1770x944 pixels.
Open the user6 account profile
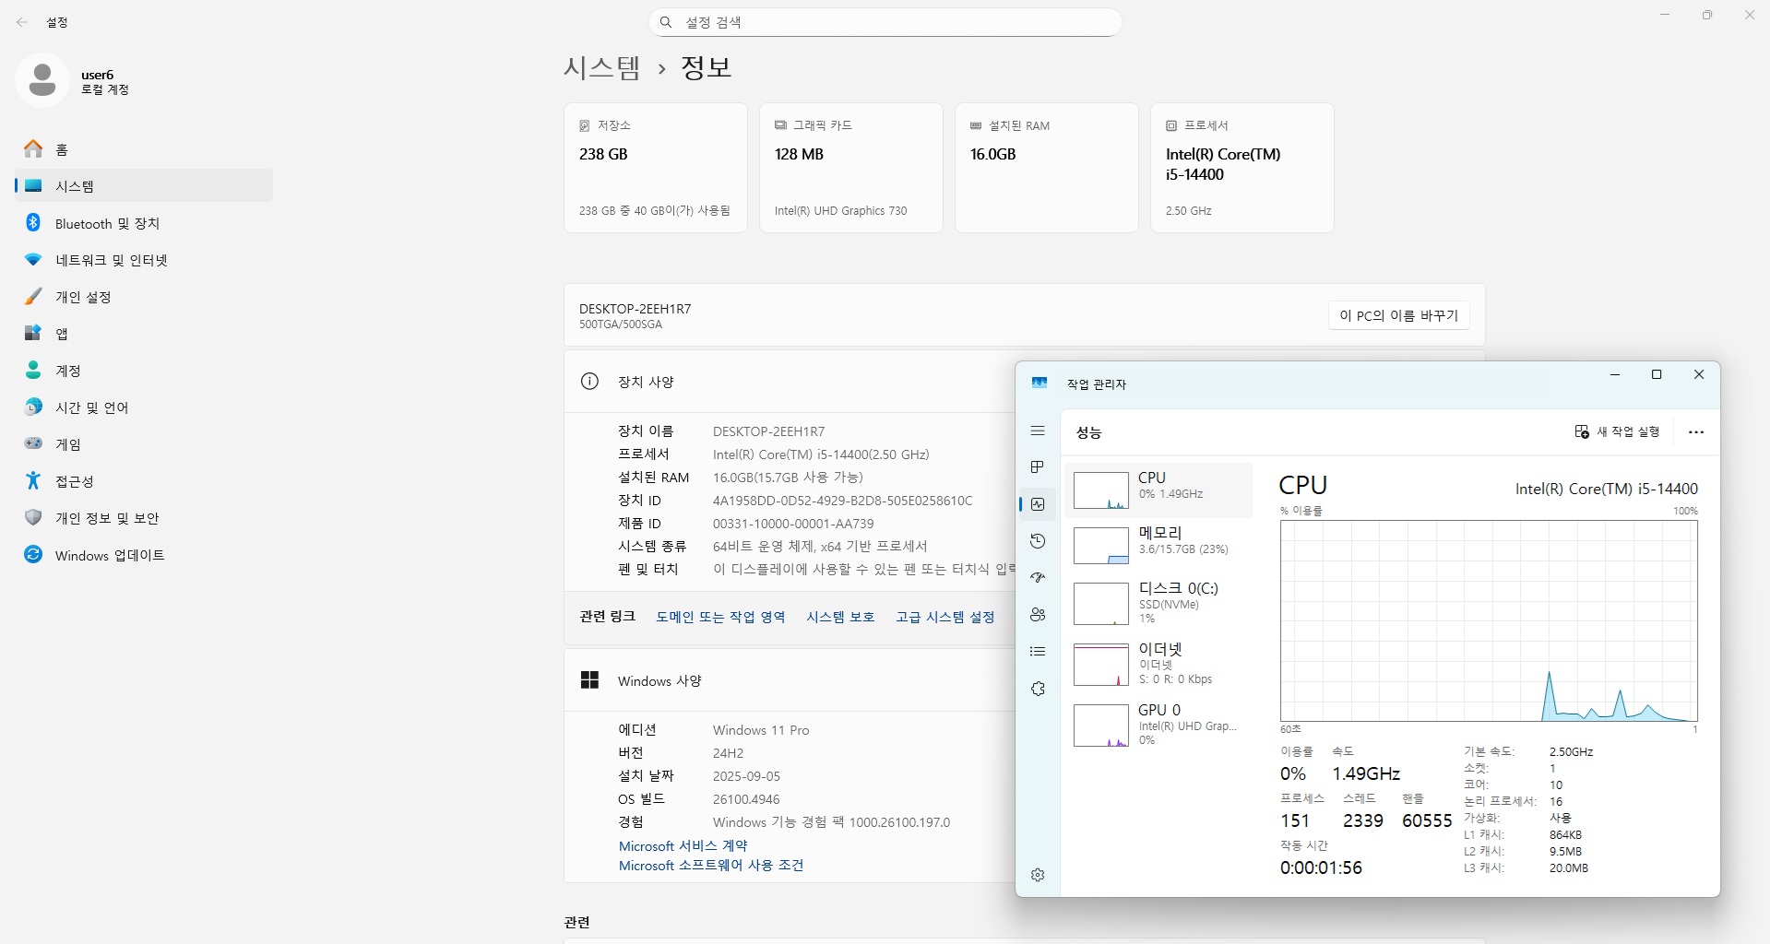[x=74, y=81]
